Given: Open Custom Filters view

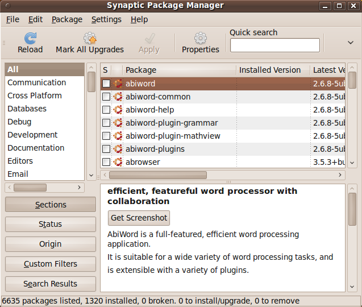Looking at the screenshot, I should [51, 264].
